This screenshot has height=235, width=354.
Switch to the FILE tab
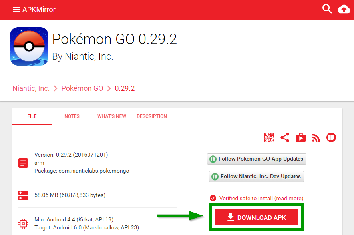click(x=32, y=116)
